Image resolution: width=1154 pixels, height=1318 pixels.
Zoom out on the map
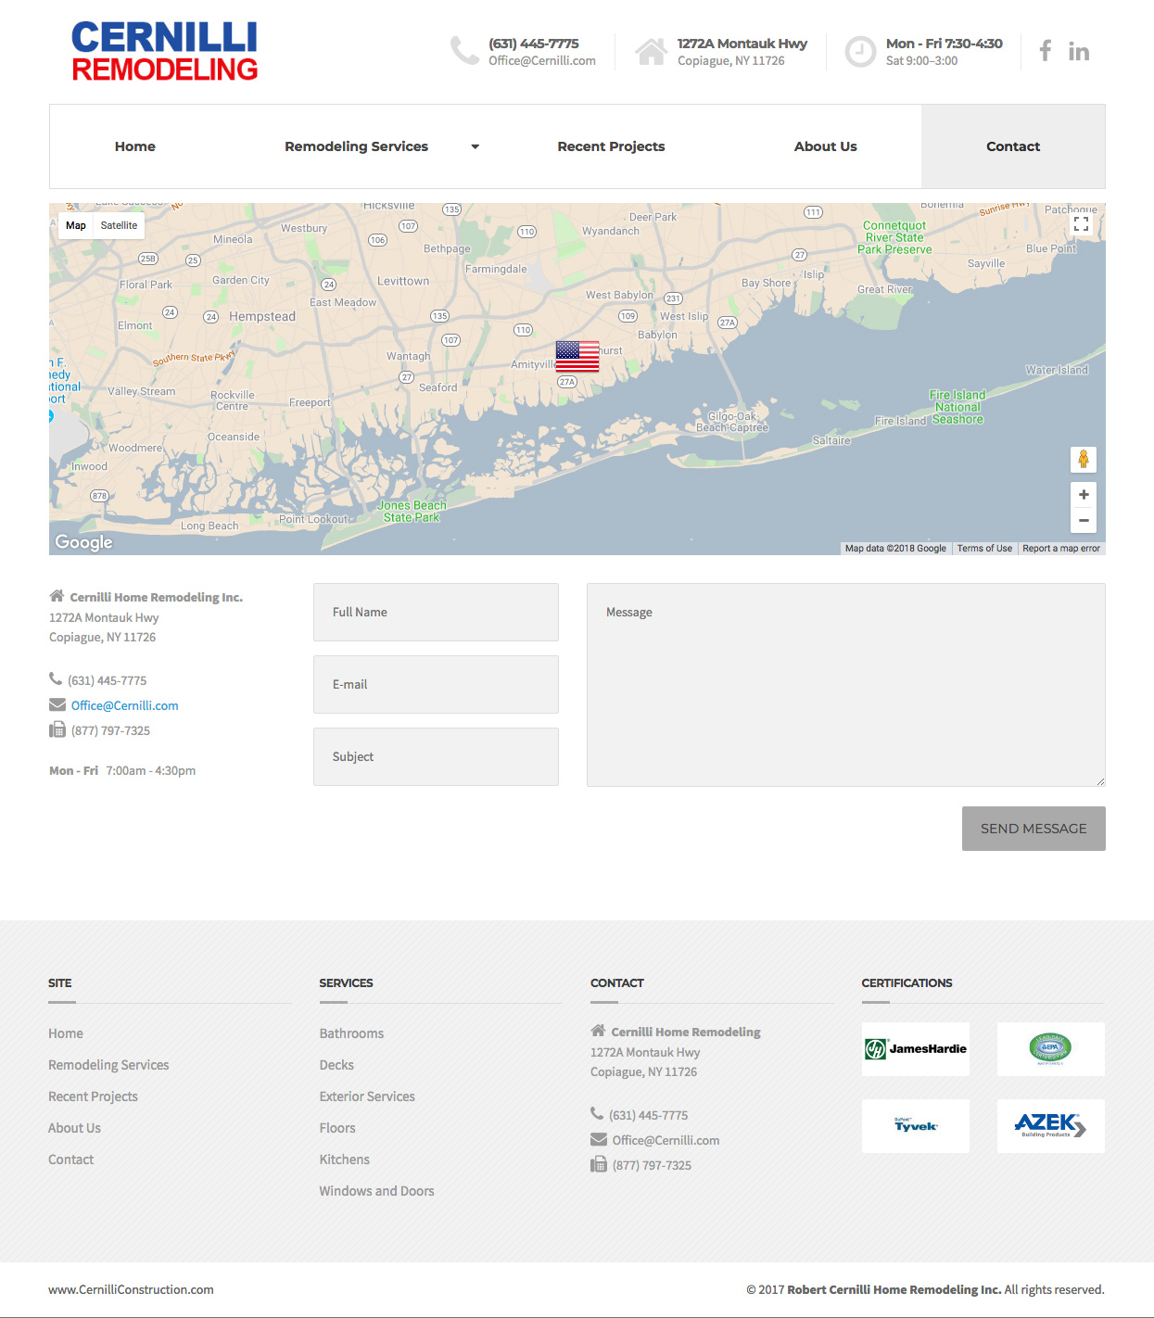[x=1083, y=521]
